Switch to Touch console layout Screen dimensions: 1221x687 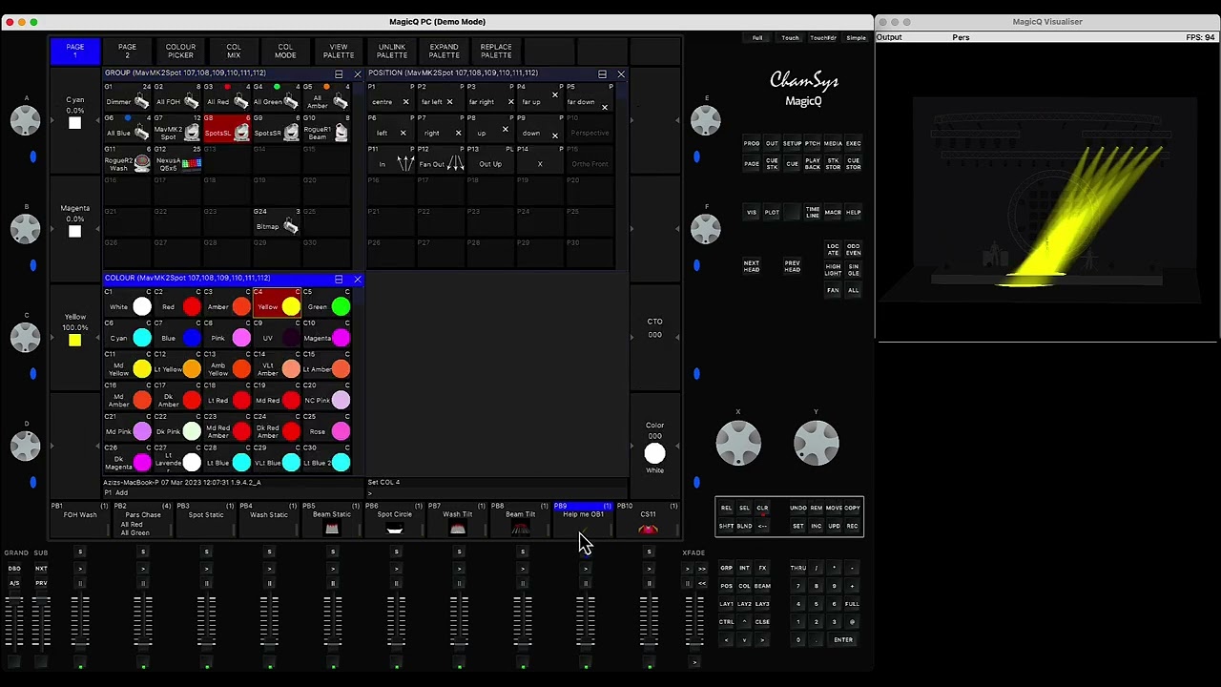tap(790, 38)
